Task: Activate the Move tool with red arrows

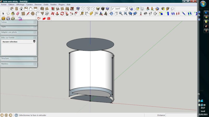Action: [x=53, y=14]
